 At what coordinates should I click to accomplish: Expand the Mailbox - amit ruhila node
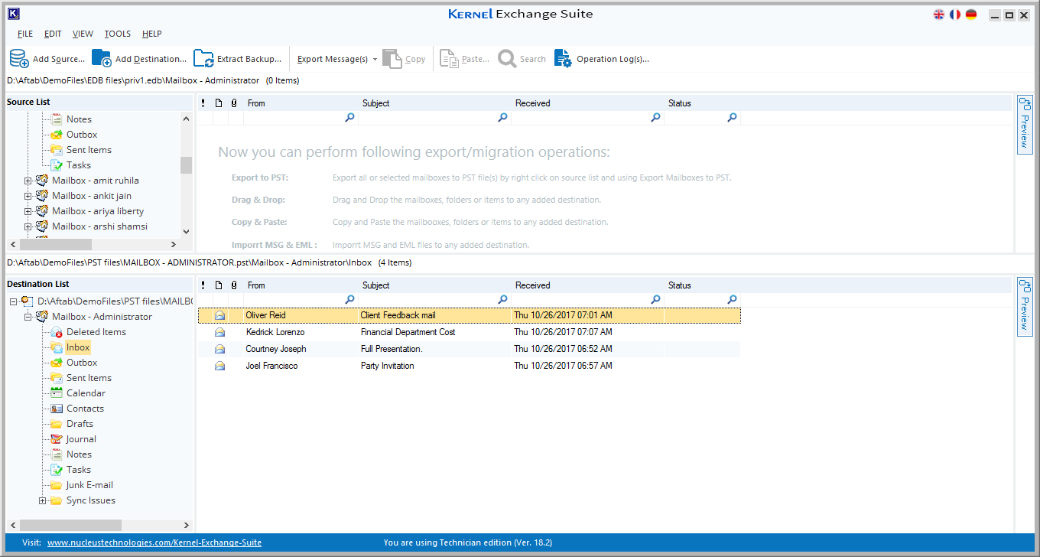click(x=28, y=181)
